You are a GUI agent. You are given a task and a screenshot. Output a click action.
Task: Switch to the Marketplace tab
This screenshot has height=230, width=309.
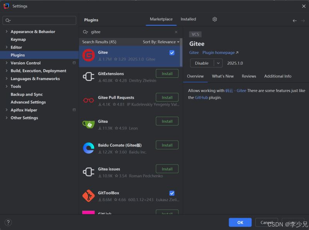(161, 19)
